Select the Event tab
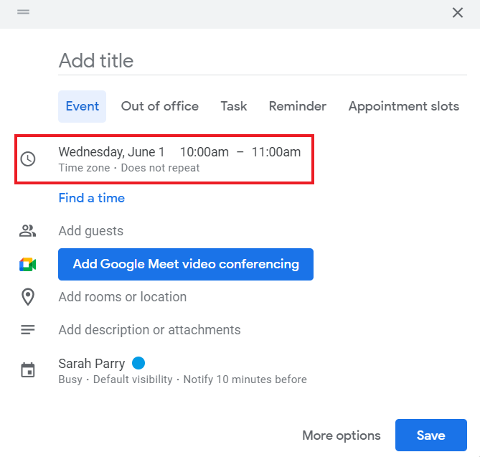This screenshot has width=480, height=457. click(82, 106)
